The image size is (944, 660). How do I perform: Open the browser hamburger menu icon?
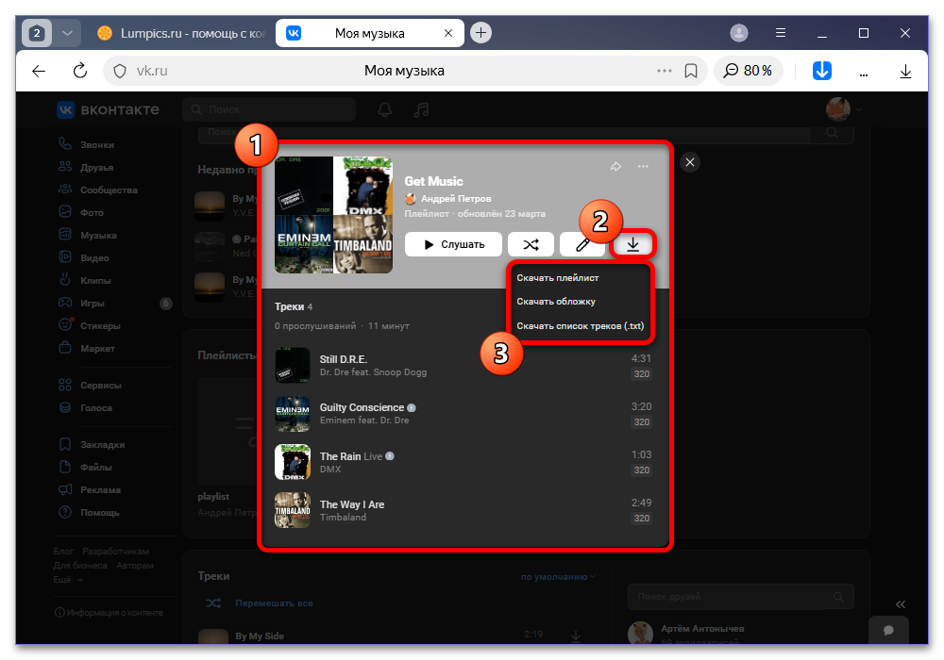(x=781, y=33)
